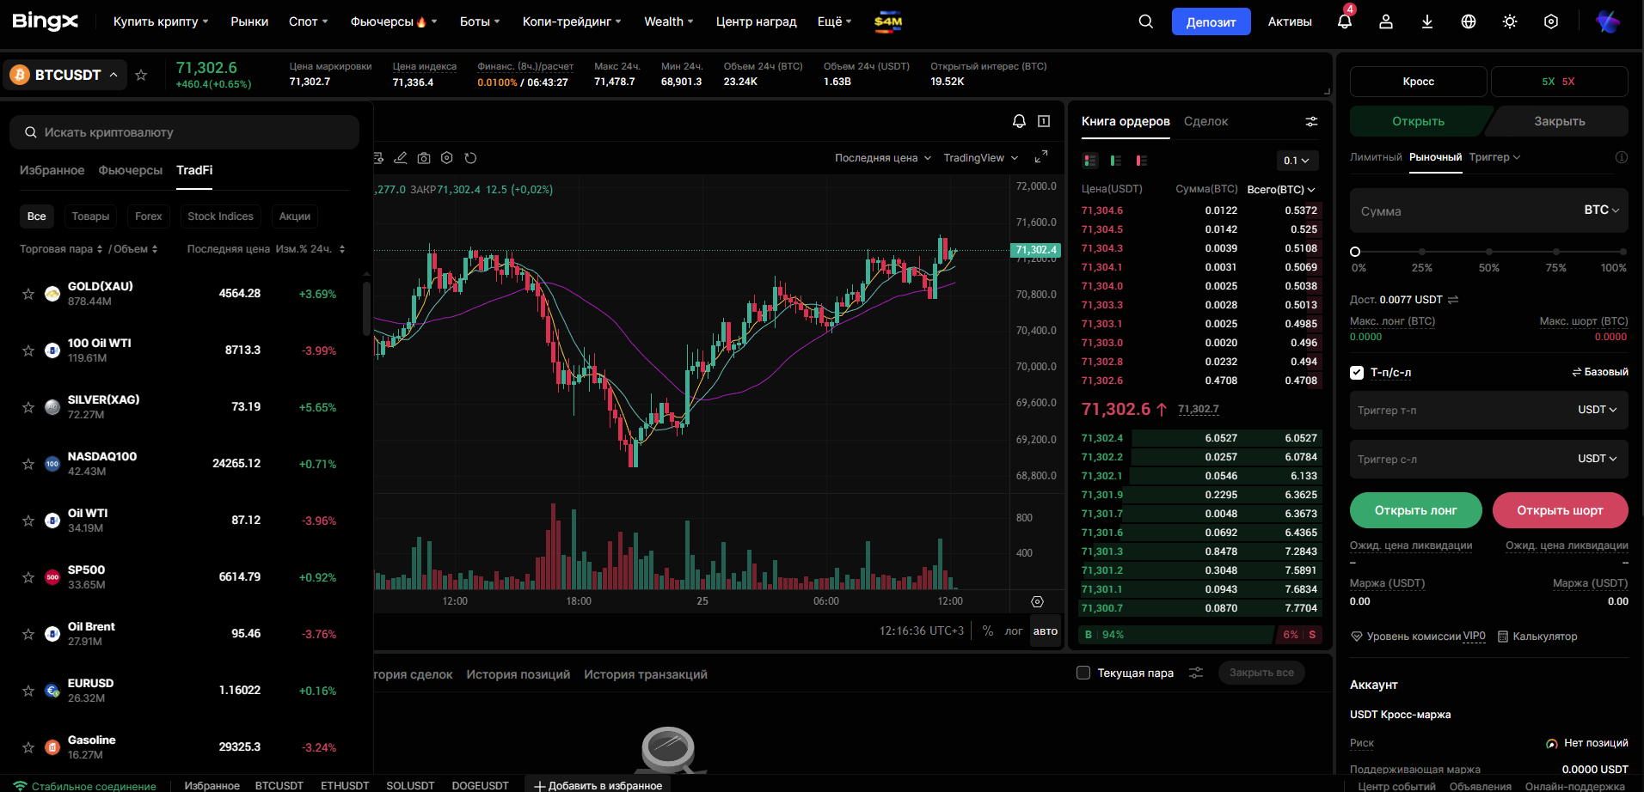Click the search magnifier icon in header
Viewport: 1644px width, 792px height.
pyautogui.click(x=1145, y=21)
